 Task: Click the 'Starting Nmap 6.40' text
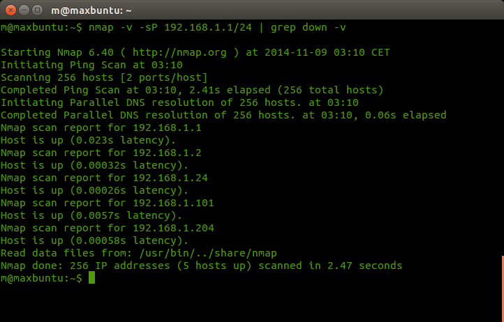[x=57, y=52]
